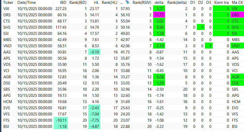Viewport: 244px width, 132px height.
Task: Click the delta value -2.50
Action: 159,89
